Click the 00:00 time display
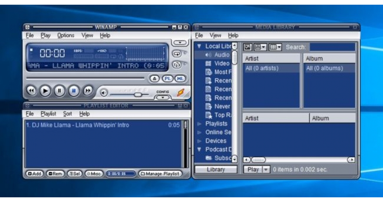Screen dimensions: 383x202 [52, 53]
